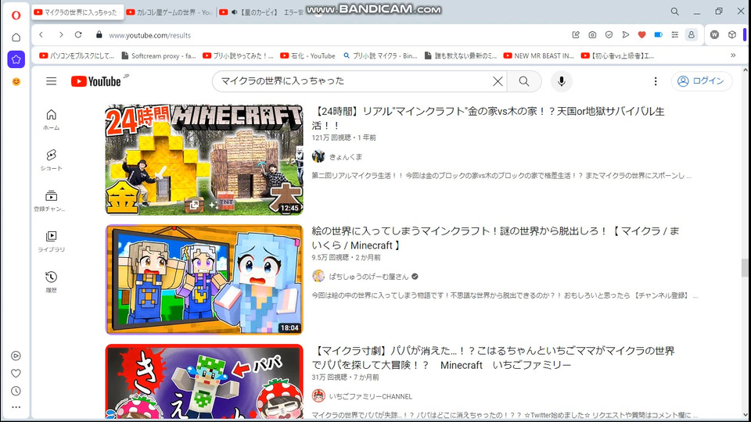
Task: Toggle the blue battery saver icon
Action: (659, 35)
